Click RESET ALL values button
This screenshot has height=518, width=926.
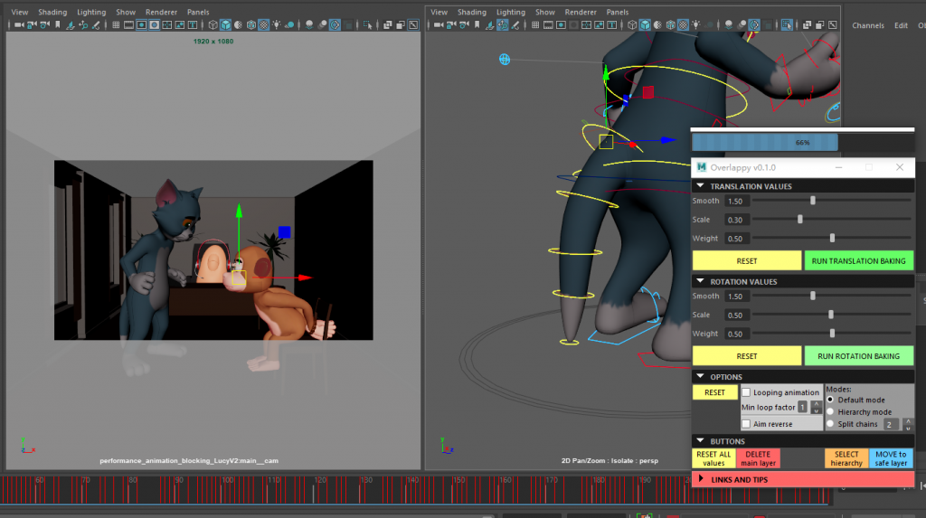click(713, 458)
